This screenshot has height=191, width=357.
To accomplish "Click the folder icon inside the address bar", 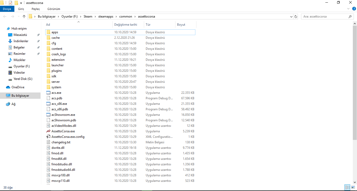I will (31, 17).
